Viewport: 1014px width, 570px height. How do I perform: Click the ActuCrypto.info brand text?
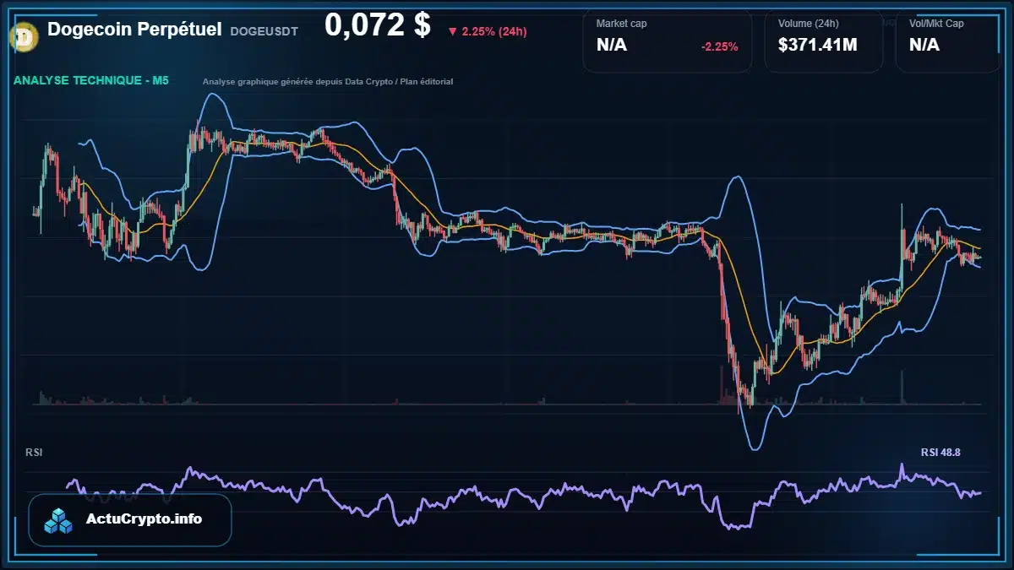pyautogui.click(x=144, y=519)
